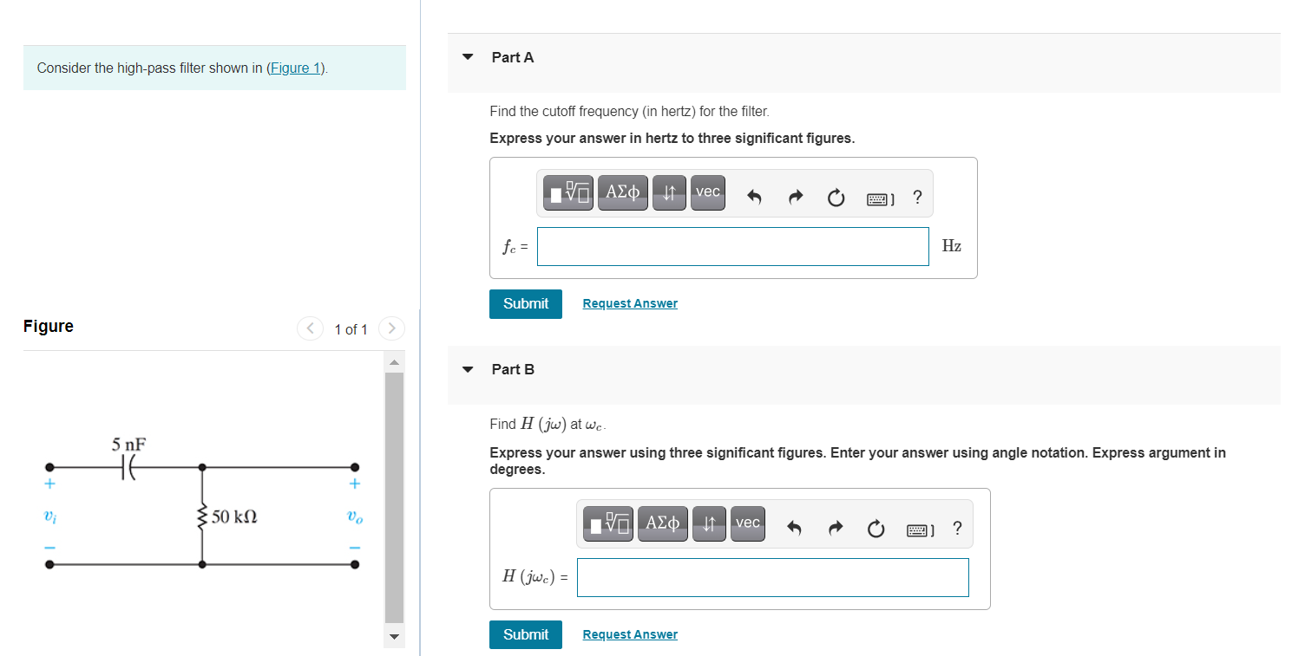
Task: Open the Greek letters ΑΣΦ palette
Action: coord(622,192)
